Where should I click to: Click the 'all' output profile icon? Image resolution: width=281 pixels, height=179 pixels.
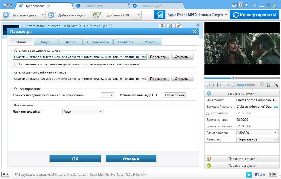[159, 15]
